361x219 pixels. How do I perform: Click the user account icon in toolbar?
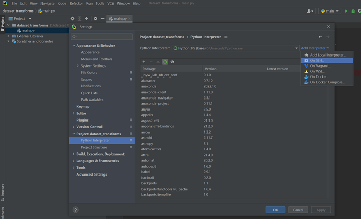coord(310,11)
